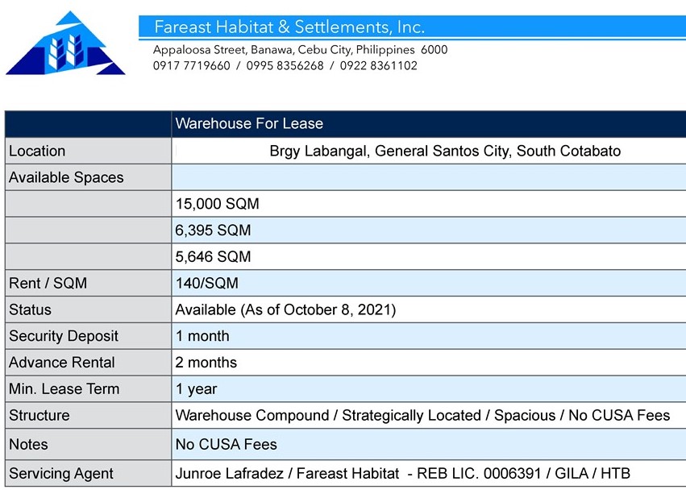Click phone number 0917 7719660
The width and height of the screenshot is (686, 494).
[191, 66]
